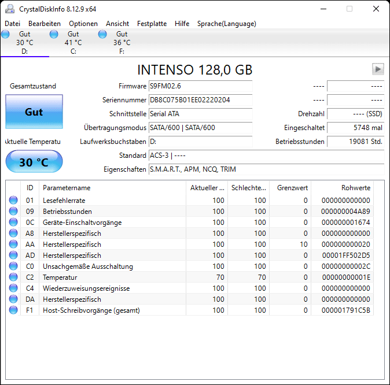Select the D: drive tab at 30 °C
This screenshot has width=390, height=385.
click(25, 43)
